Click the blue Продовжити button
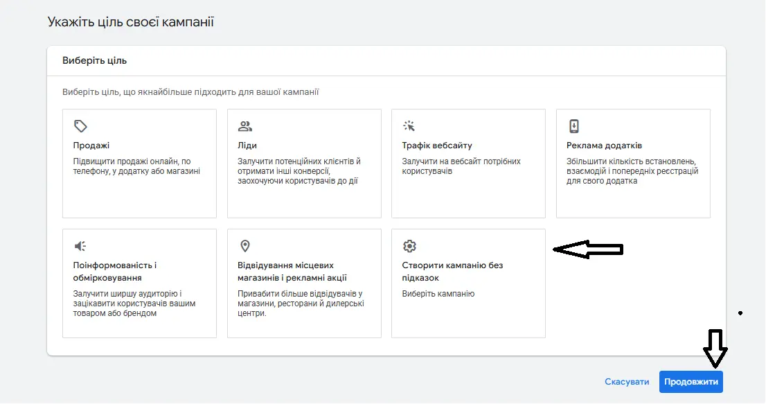The height and width of the screenshot is (404, 766). tap(691, 382)
